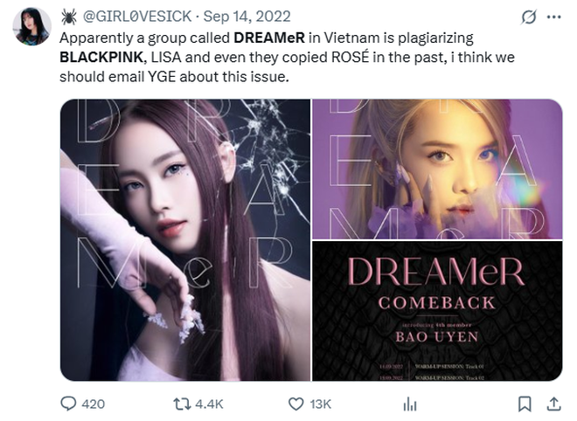Open the reply comment icon
Screen dimensions: 577x421
tap(68, 404)
